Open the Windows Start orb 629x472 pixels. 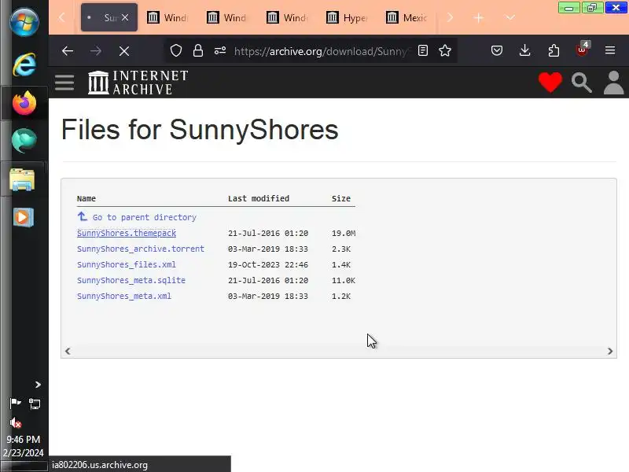[24, 22]
